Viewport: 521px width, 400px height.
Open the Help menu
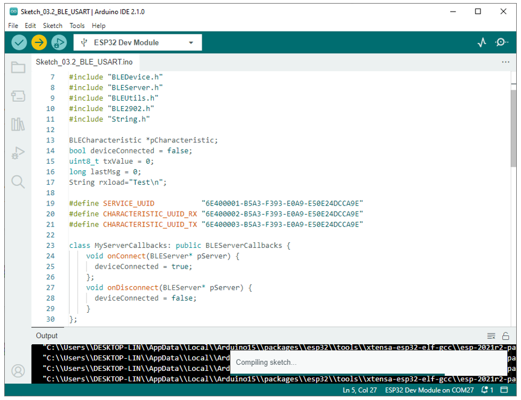98,25
